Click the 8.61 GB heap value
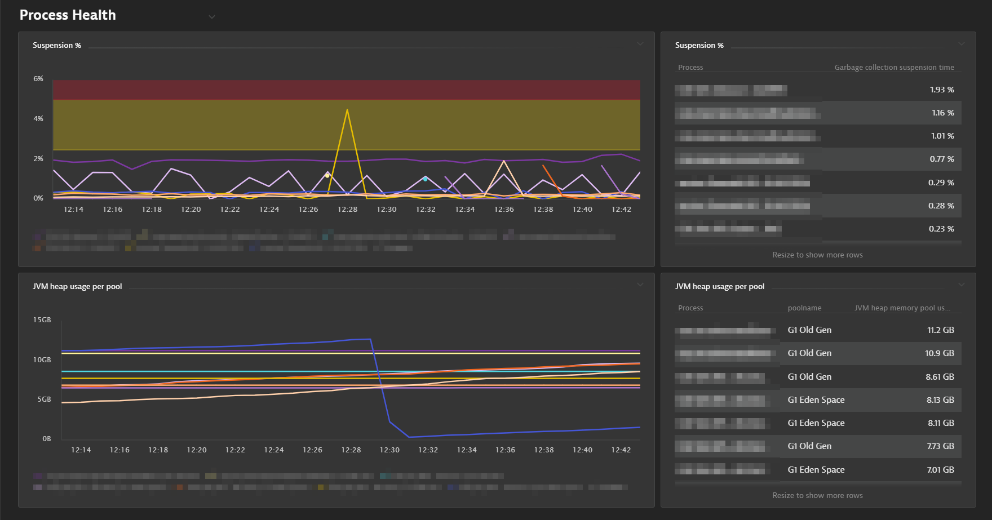The width and height of the screenshot is (992, 520). pyautogui.click(x=940, y=377)
